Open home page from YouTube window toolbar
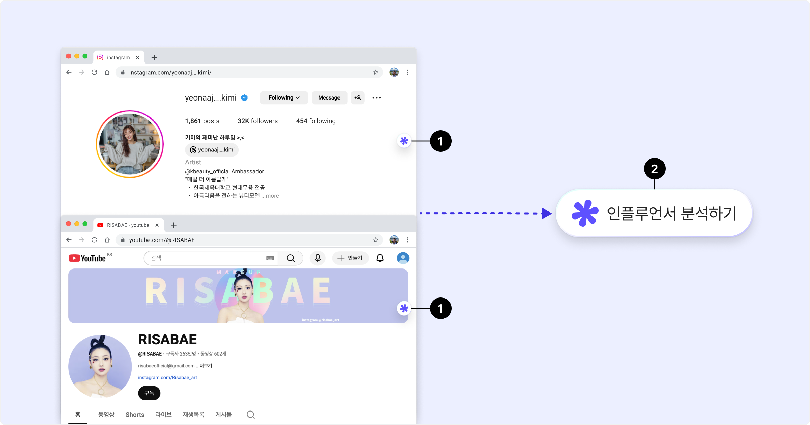 pos(107,240)
